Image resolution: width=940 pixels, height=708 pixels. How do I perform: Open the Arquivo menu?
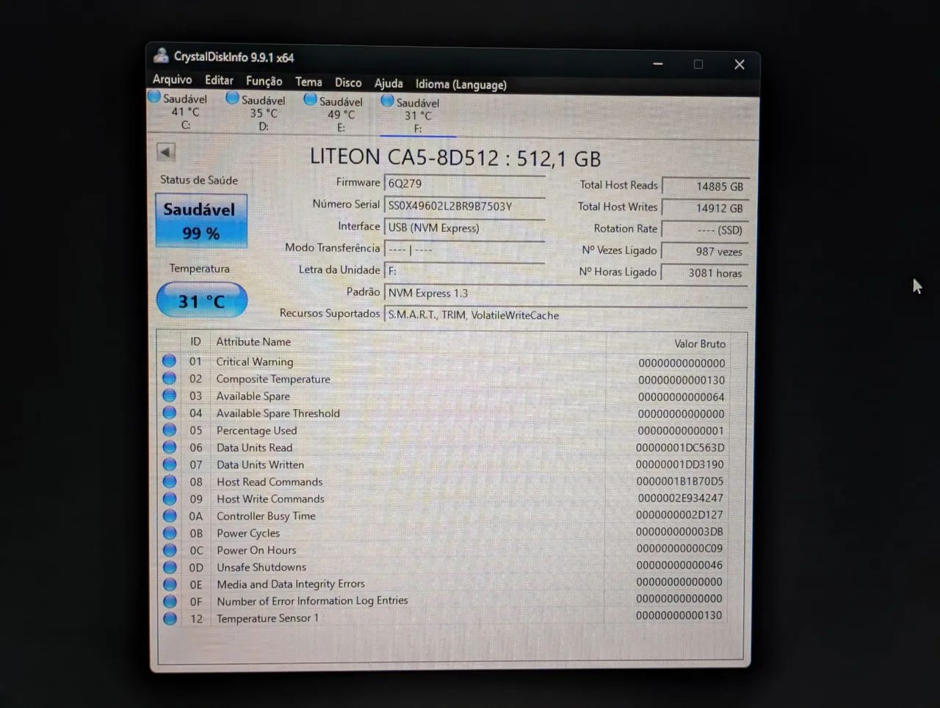point(172,79)
